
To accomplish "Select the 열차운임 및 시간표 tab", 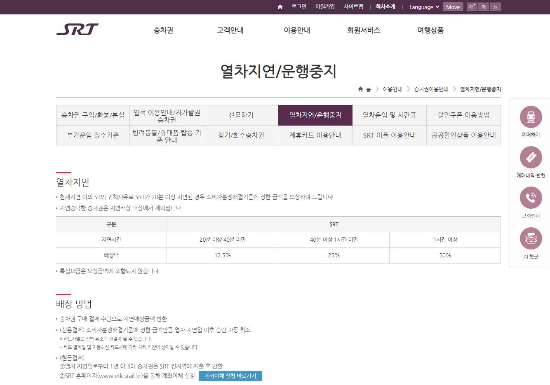I will click(x=390, y=115).
